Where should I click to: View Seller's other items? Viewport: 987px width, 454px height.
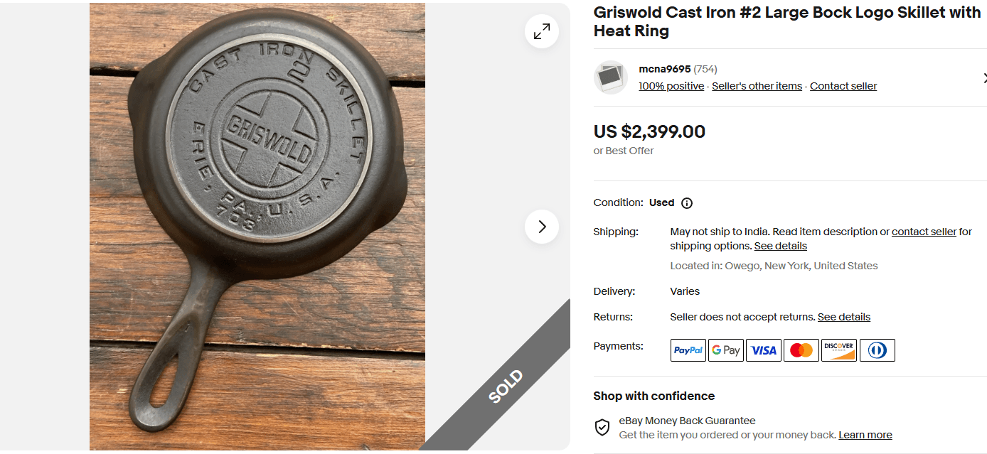click(x=757, y=85)
